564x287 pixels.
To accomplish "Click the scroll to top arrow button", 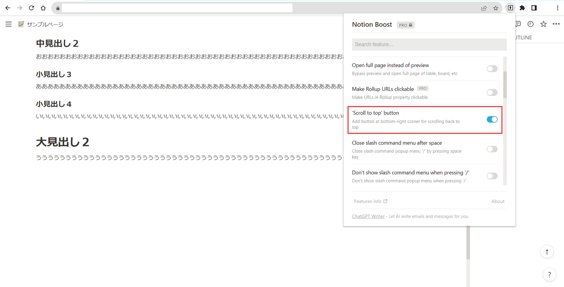I will click(547, 252).
